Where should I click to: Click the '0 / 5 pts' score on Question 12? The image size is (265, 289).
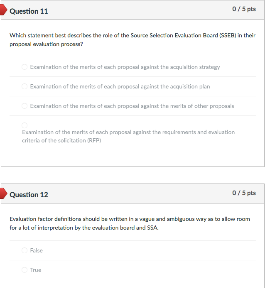(244, 193)
